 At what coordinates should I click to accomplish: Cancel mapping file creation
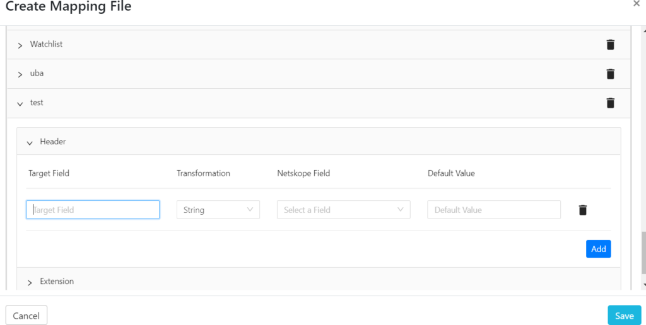pos(26,316)
